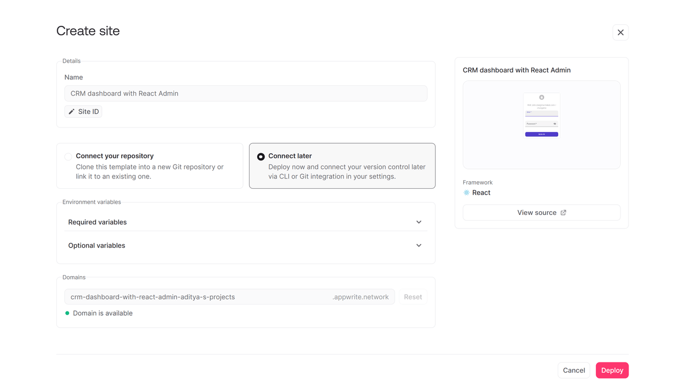Select the Connect your repository radio button
The image size is (687, 386).
click(x=68, y=157)
